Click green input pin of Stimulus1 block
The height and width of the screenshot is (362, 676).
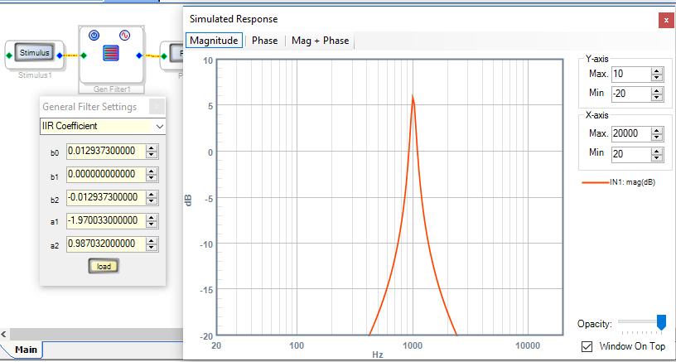click(8, 56)
